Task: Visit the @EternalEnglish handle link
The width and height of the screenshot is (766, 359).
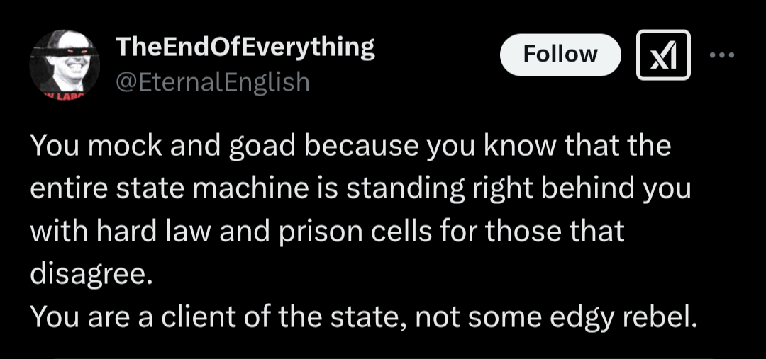Action: point(213,81)
